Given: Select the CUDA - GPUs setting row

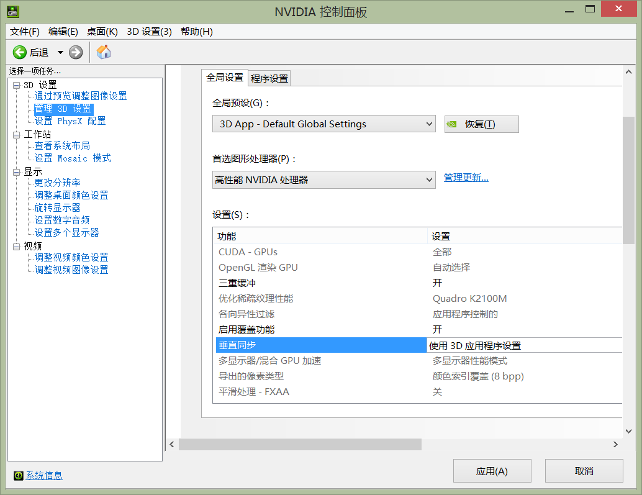Looking at the screenshot, I should point(419,252).
